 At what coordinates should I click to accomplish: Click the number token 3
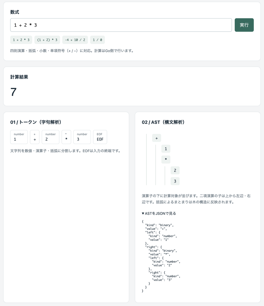82,137
